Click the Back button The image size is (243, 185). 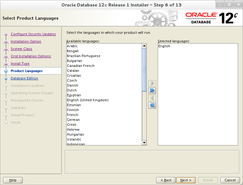pyautogui.click(x=166, y=180)
